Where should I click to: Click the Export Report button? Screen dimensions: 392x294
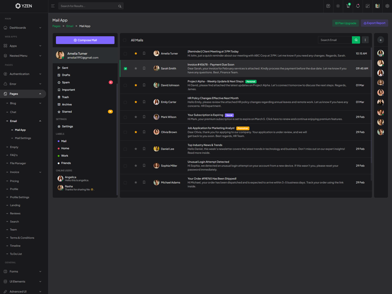[374, 23]
